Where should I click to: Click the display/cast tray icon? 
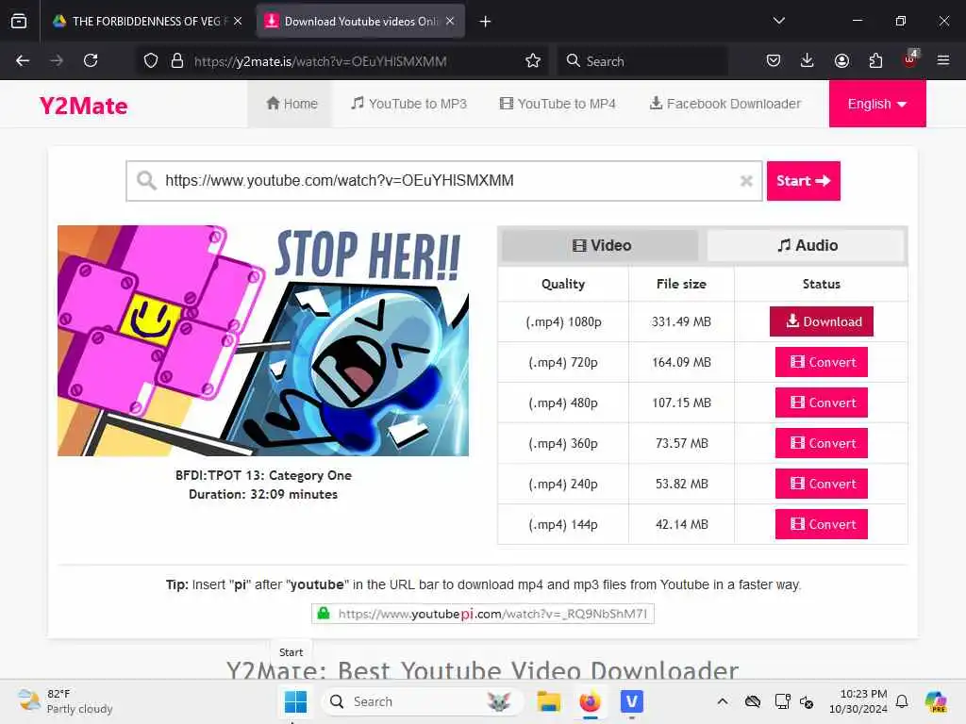pyautogui.click(x=782, y=701)
